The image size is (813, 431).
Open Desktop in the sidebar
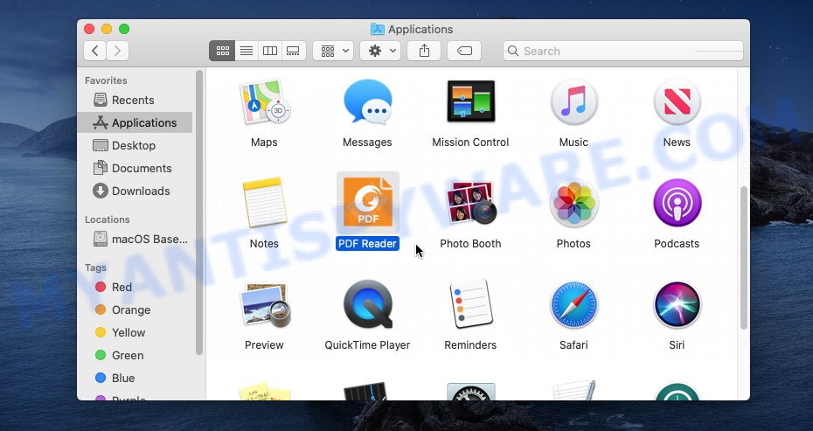coord(135,146)
